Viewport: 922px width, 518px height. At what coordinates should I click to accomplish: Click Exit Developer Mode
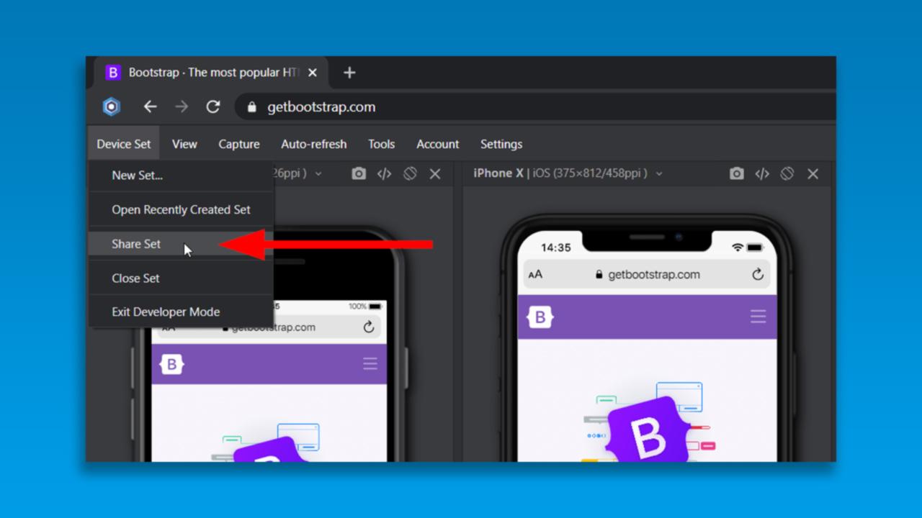[166, 312]
